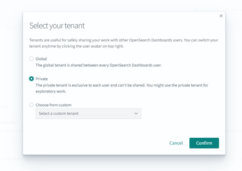Click the chevron arrow in the tenant dropdown
The width and height of the screenshot is (242, 171).
(136, 114)
